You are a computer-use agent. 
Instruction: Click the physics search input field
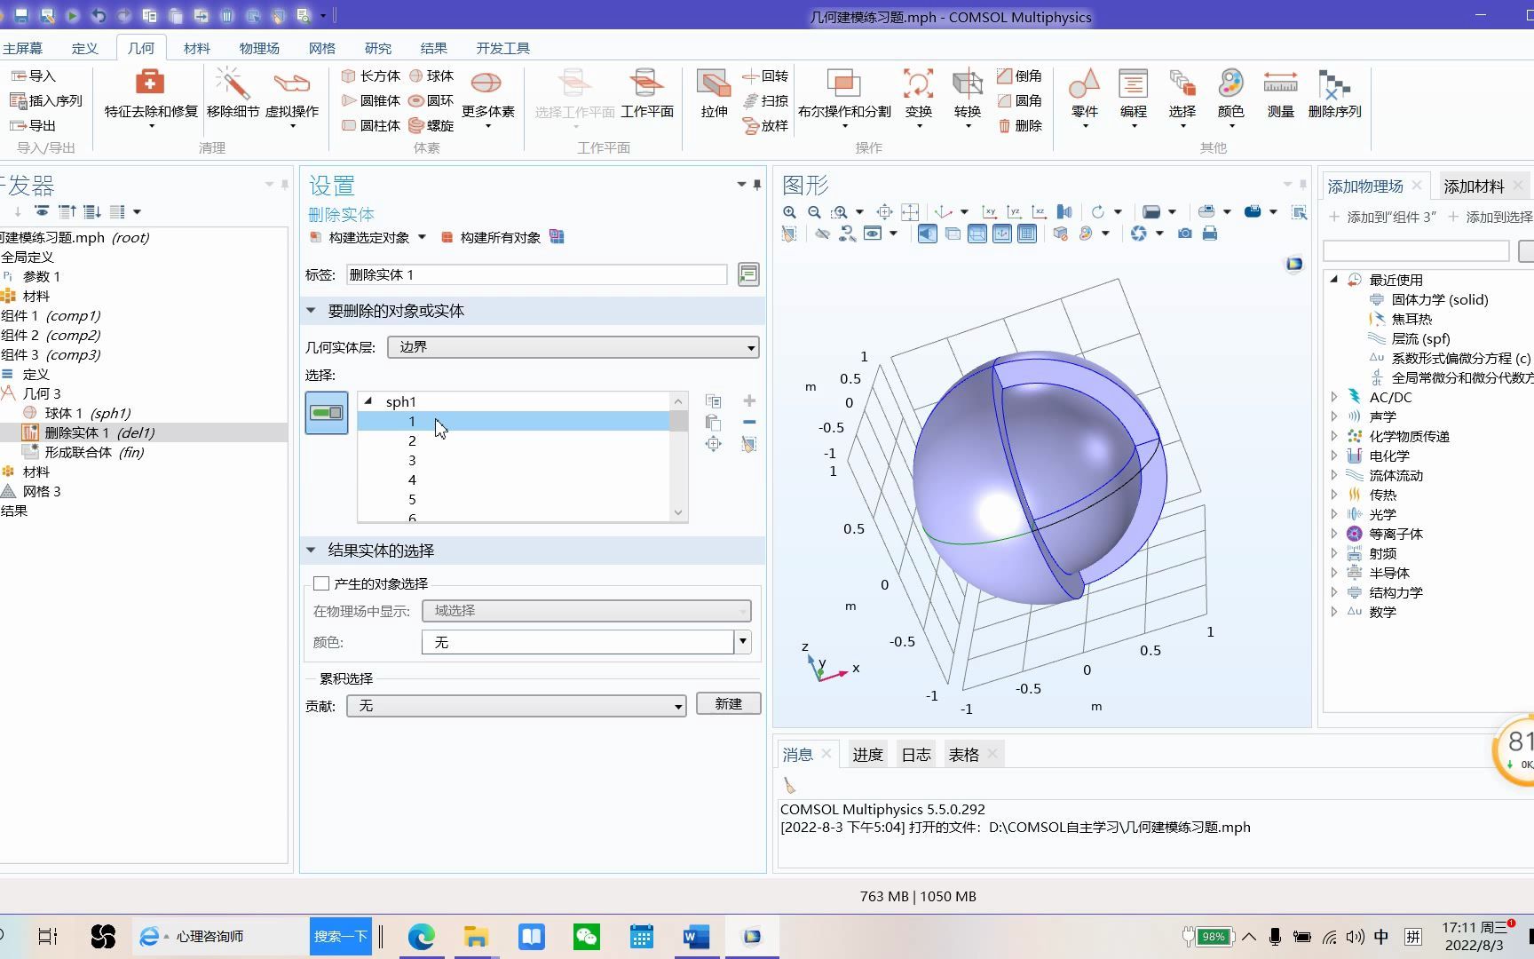[x=1416, y=251]
